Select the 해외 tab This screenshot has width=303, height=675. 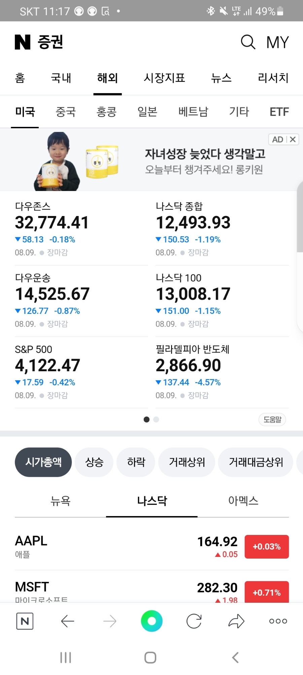click(107, 78)
